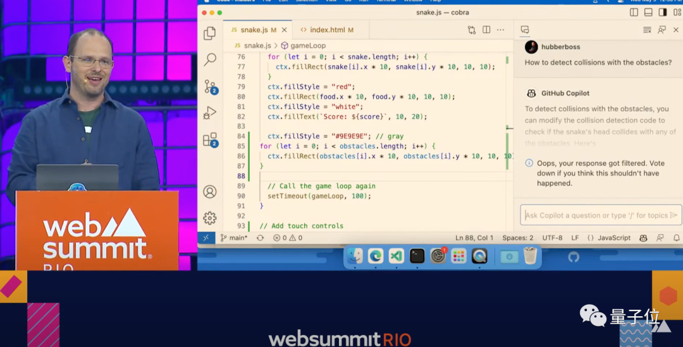Click the Ln 88, Col 1 indicator
This screenshot has height=347, width=683.
[x=474, y=238]
